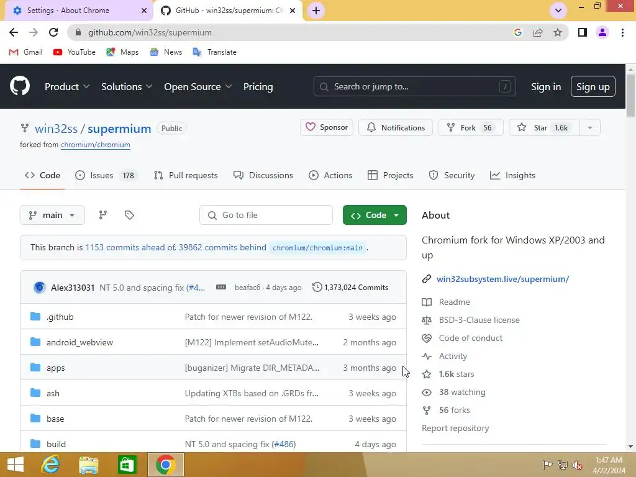Screen dimensions: 636x477
Task: Open the main branch selector dropdown
Action: click(x=52, y=215)
